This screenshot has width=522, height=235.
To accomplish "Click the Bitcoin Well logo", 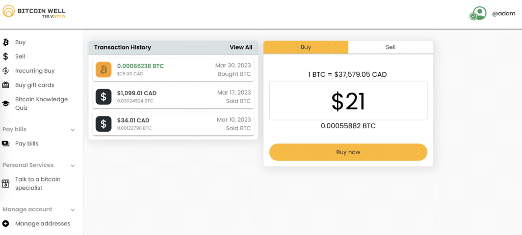I will [34, 12].
